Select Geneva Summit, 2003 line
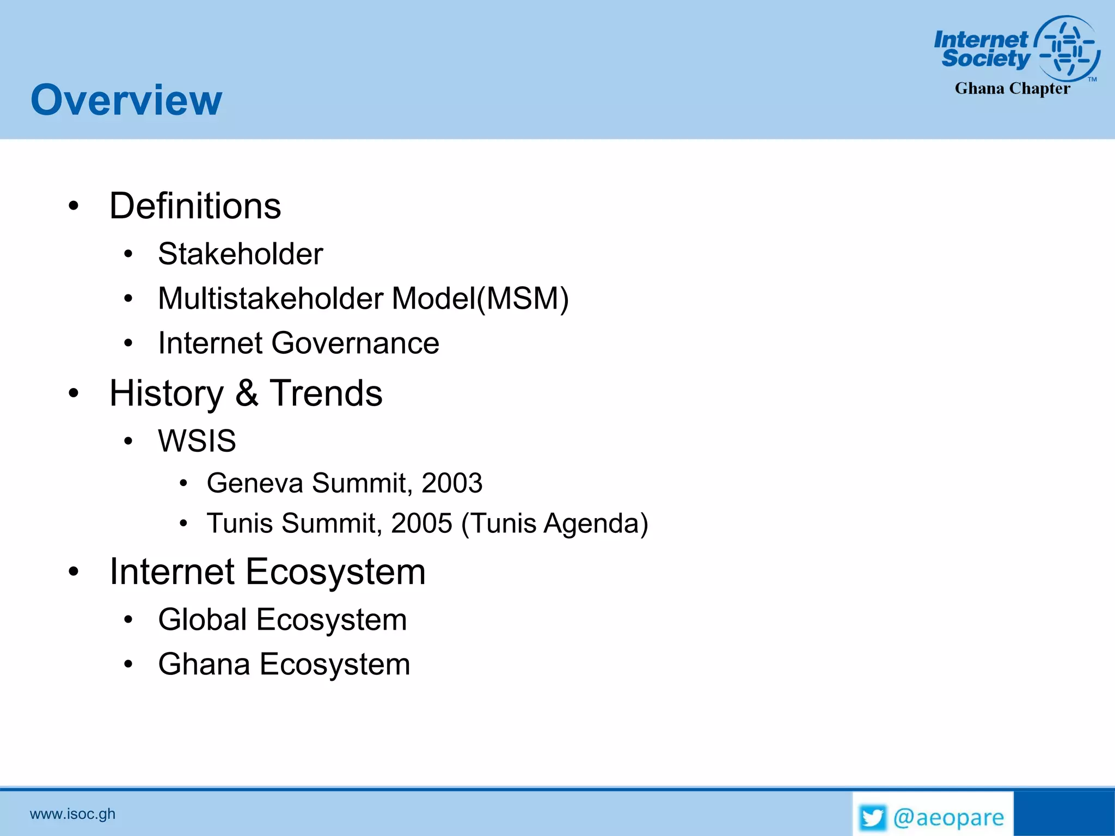The width and height of the screenshot is (1115, 836). click(x=344, y=483)
